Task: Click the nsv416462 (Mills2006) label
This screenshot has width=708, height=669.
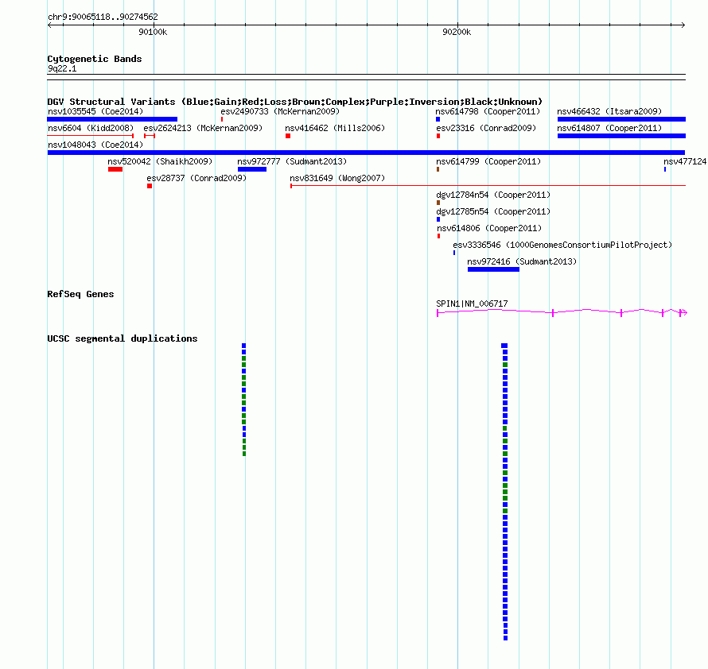Action: [335, 128]
